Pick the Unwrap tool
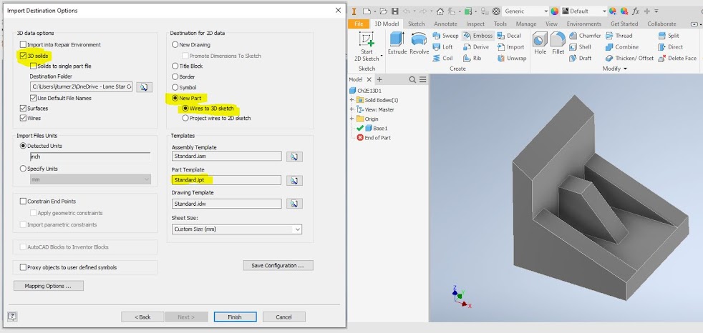 (x=512, y=58)
